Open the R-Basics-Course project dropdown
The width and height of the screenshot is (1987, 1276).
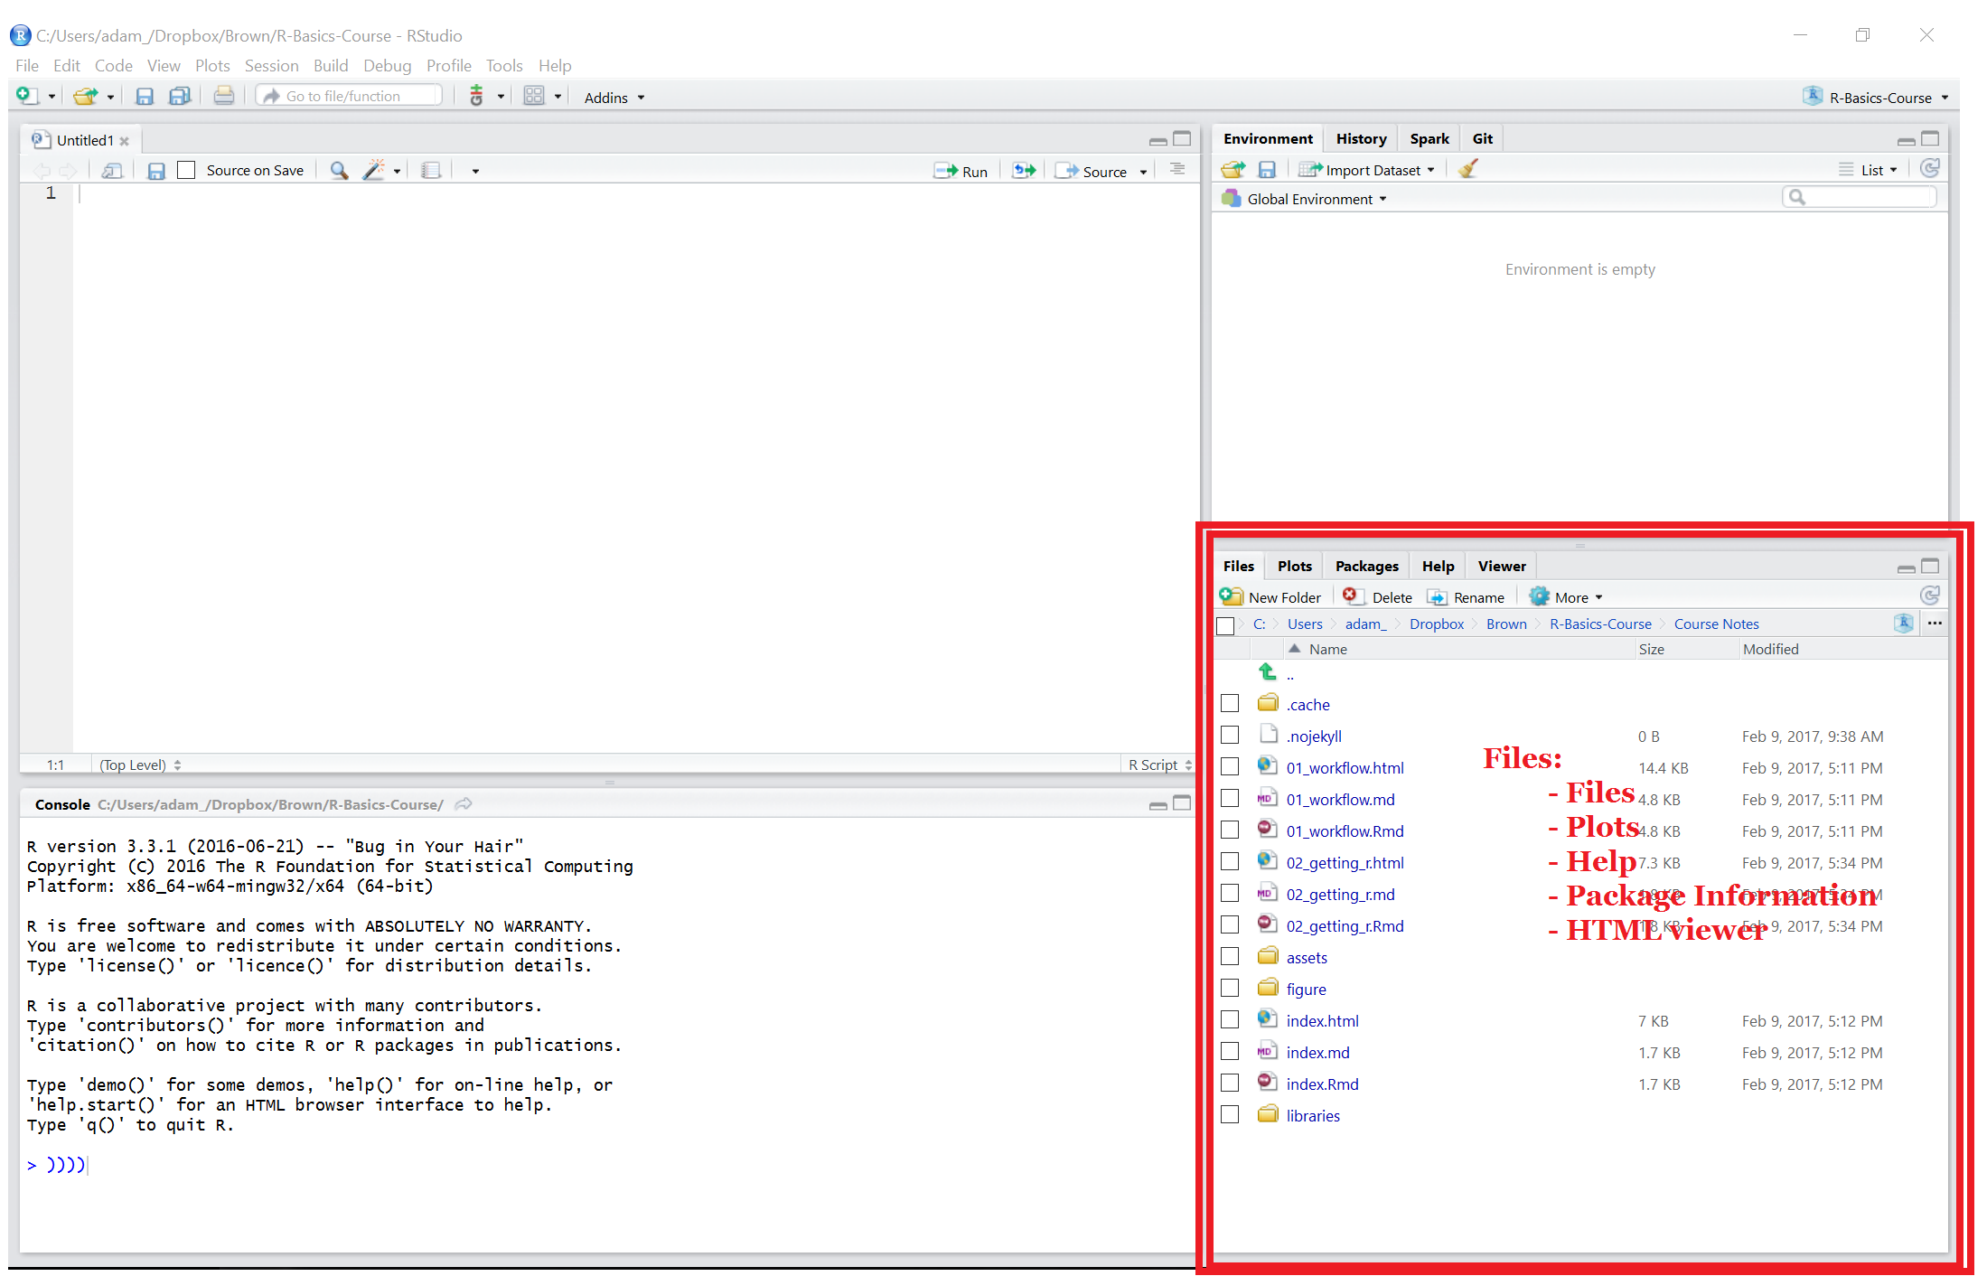(1879, 97)
